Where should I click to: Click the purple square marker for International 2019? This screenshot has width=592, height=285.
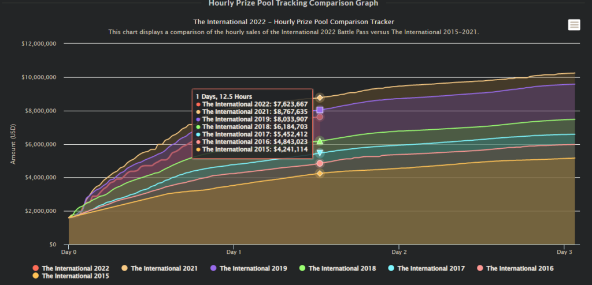pyautogui.click(x=320, y=110)
